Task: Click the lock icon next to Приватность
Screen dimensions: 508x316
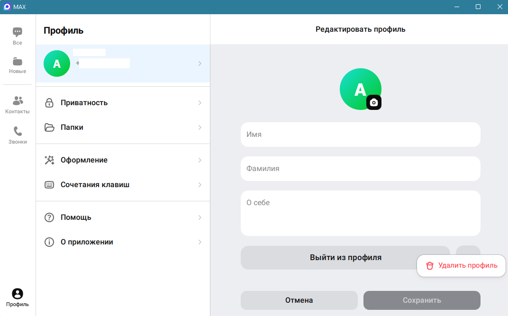Action: pyautogui.click(x=49, y=103)
